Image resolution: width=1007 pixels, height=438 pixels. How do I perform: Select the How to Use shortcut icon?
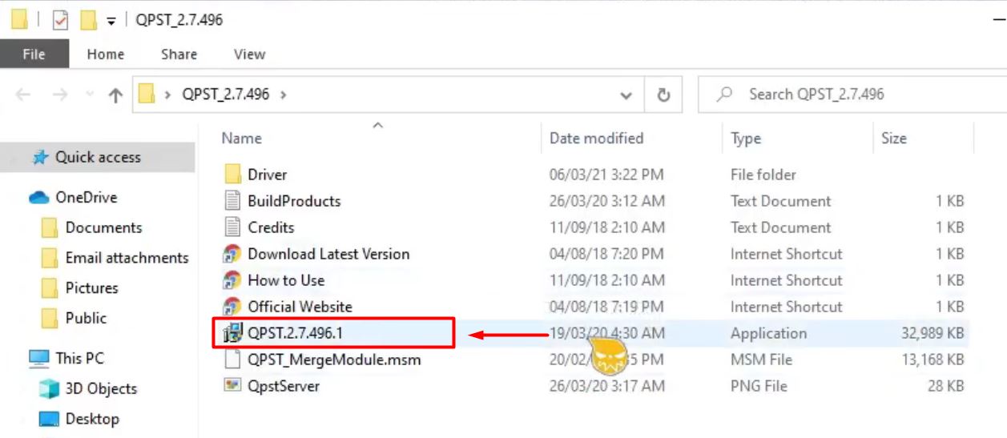pos(232,280)
